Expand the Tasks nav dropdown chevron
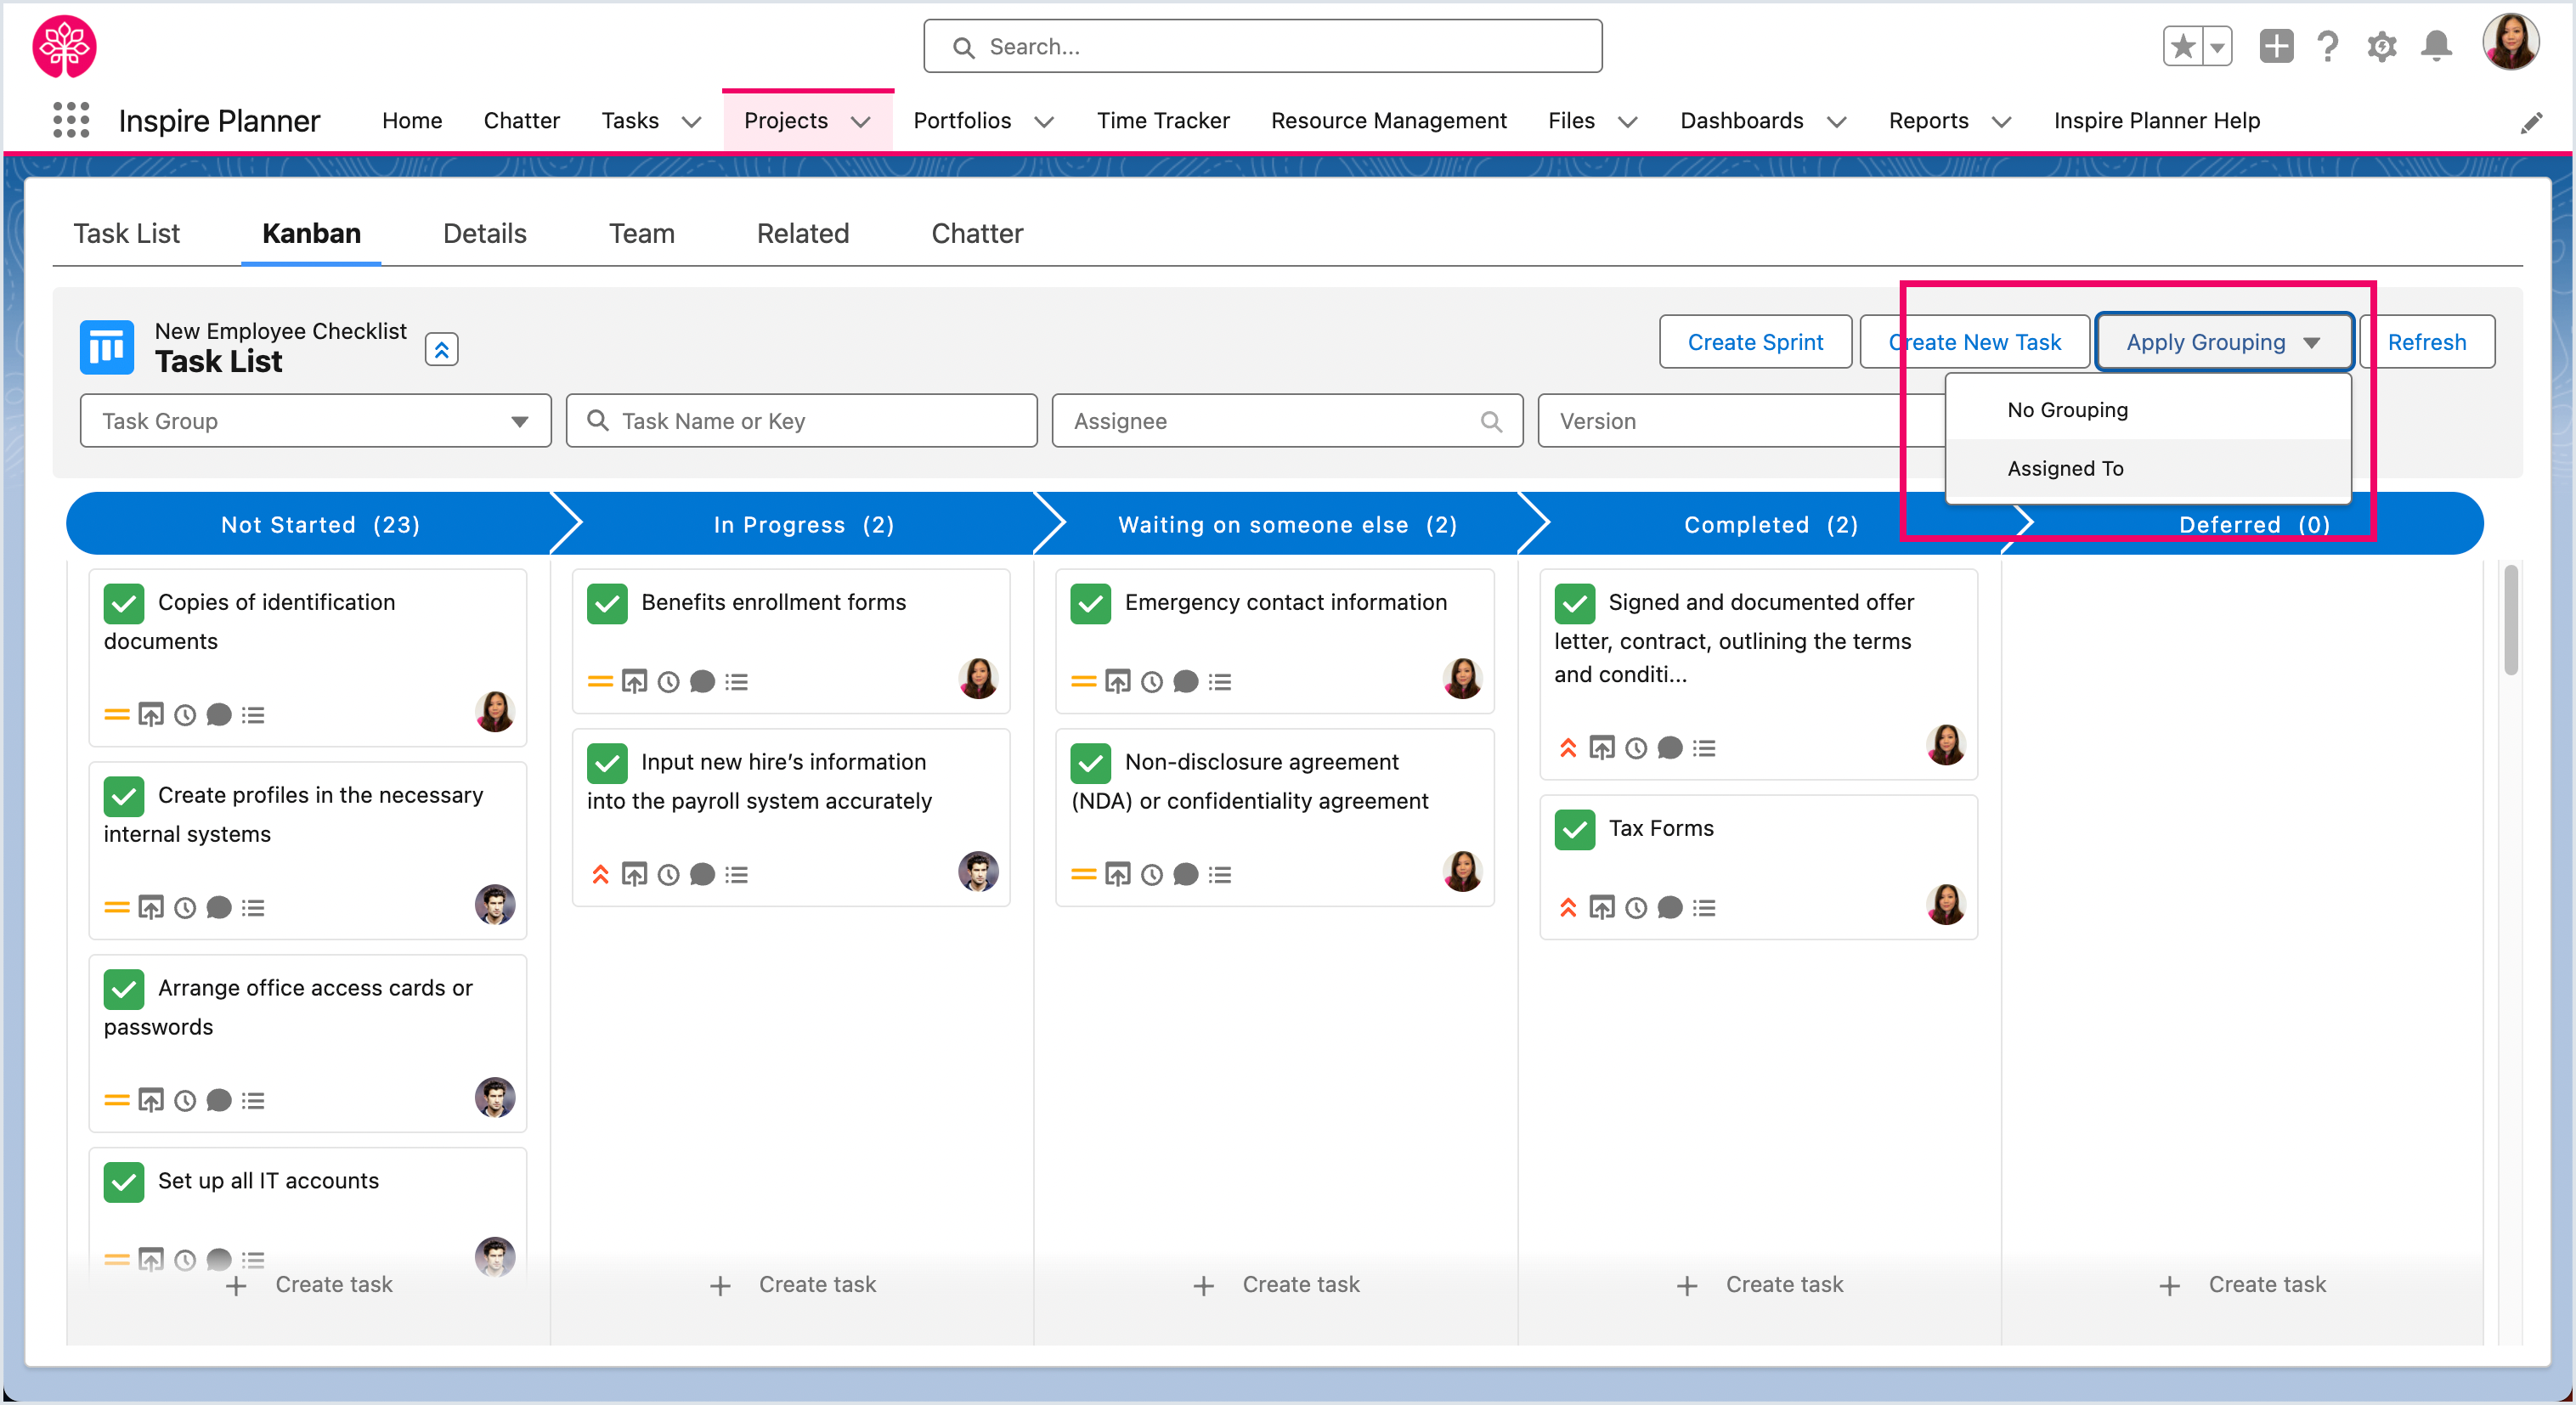This screenshot has height=1405, width=2576. coord(691,122)
